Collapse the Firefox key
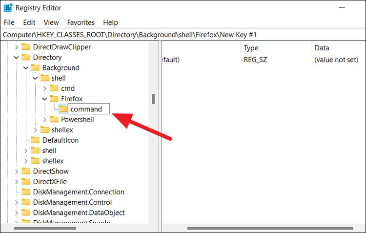 [44, 99]
